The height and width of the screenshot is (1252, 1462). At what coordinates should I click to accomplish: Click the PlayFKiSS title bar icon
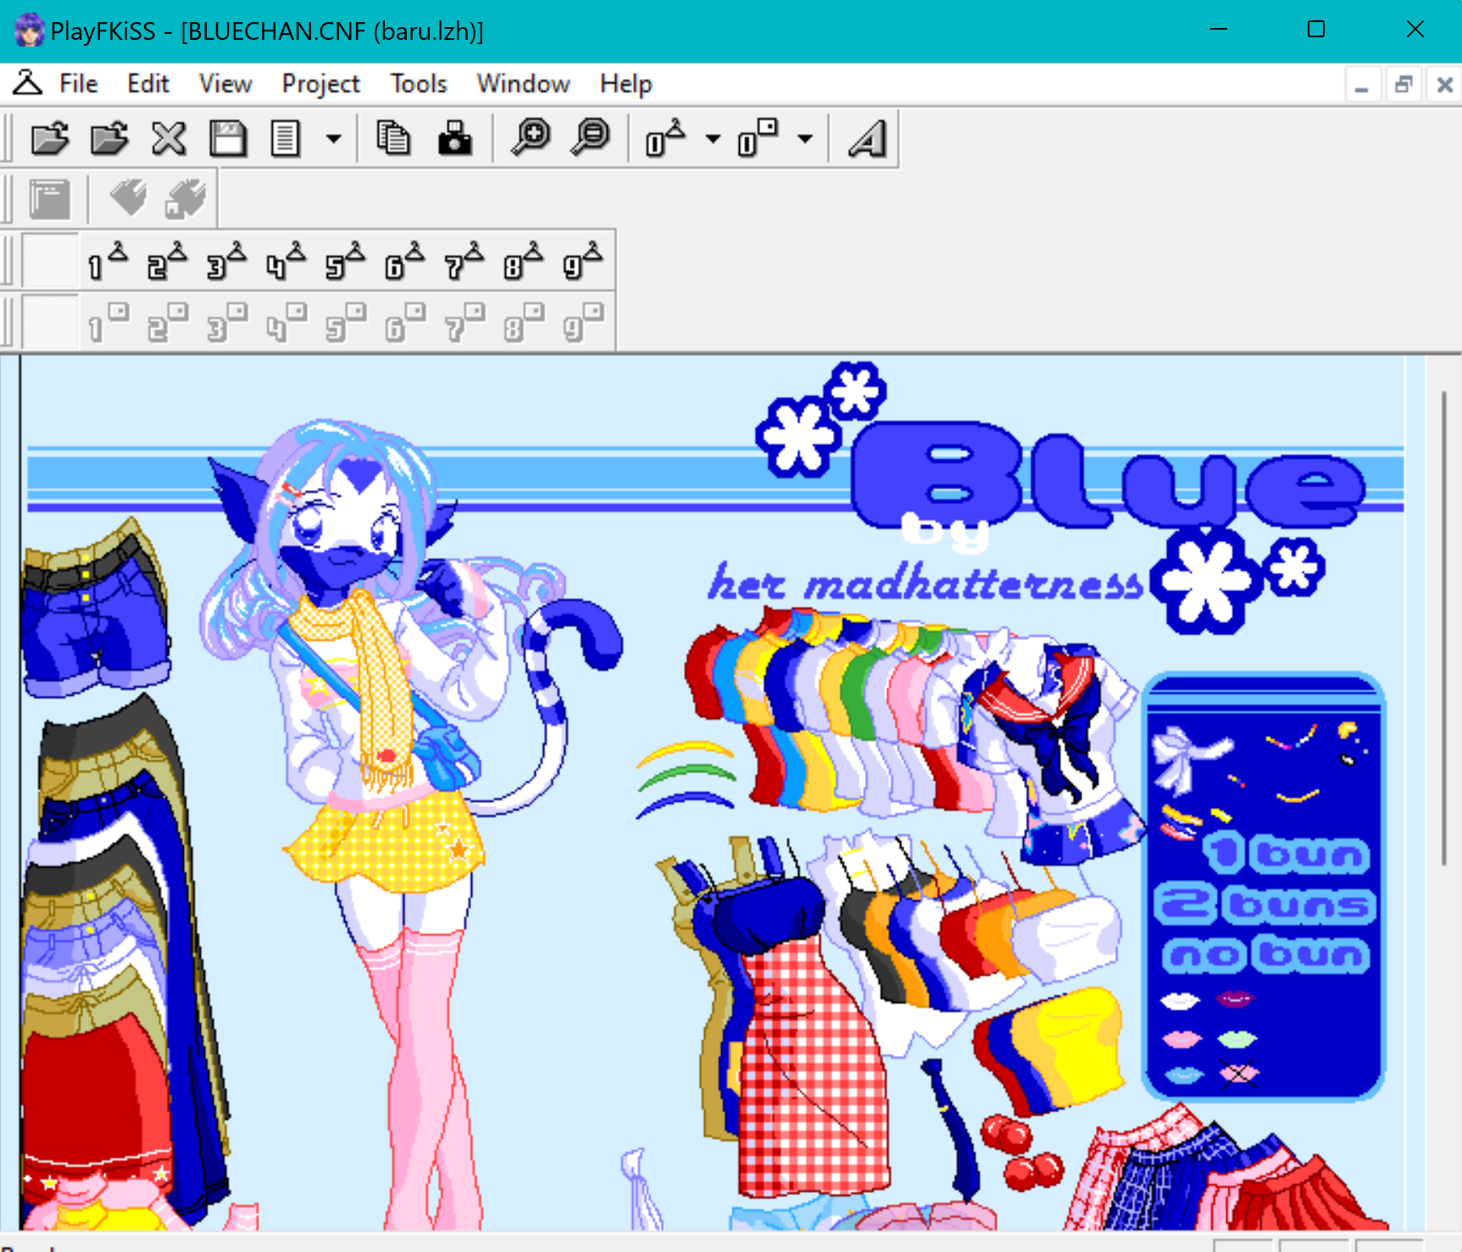30,31
